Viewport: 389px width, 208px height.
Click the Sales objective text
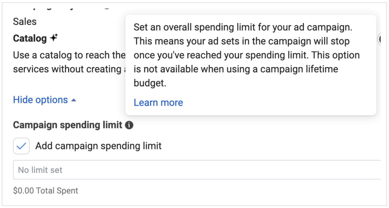[25, 22]
